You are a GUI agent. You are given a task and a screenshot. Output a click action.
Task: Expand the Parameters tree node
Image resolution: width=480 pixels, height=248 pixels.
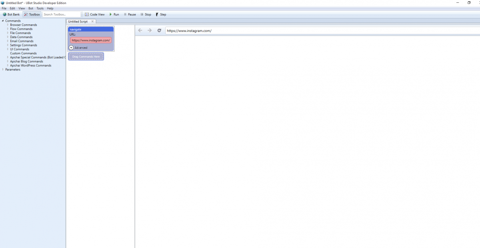click(x=3, y=70)
